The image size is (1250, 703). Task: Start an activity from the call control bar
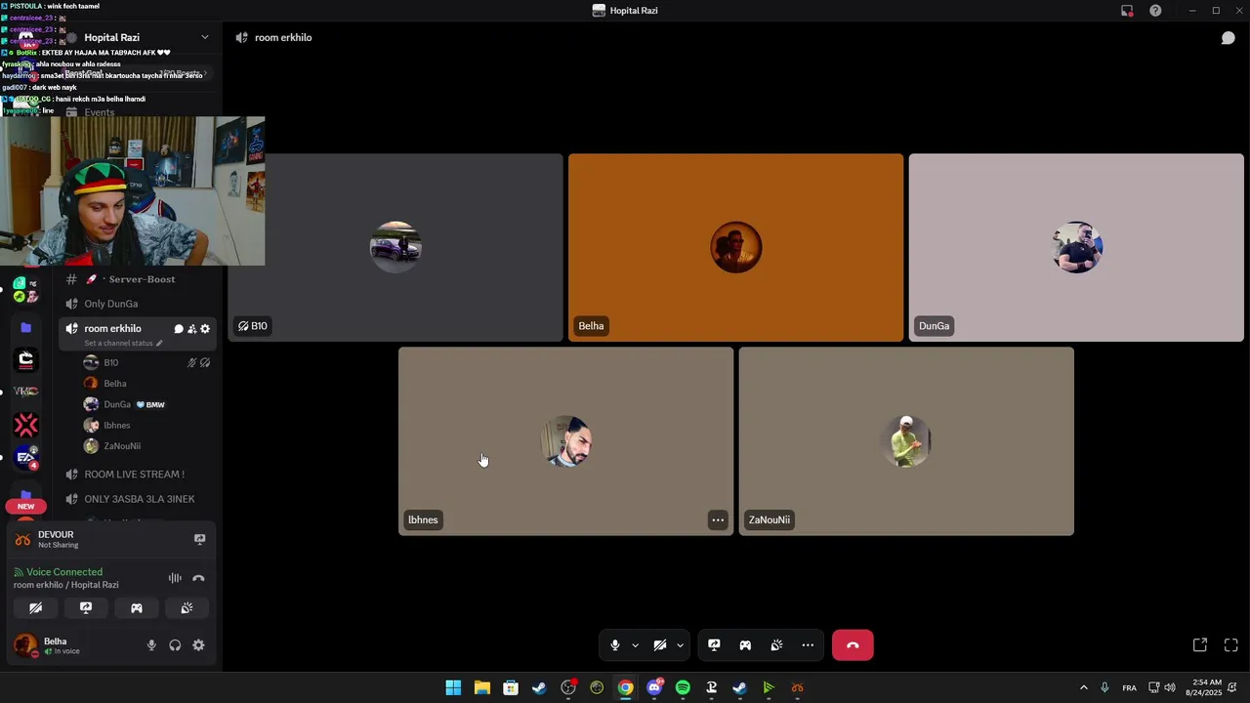745,645
